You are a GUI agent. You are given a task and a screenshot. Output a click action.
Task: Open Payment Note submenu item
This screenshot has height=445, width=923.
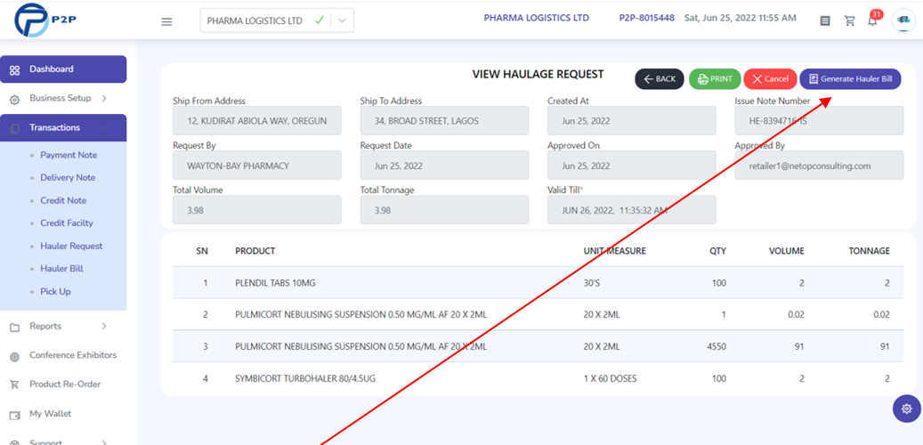[69, 155]
